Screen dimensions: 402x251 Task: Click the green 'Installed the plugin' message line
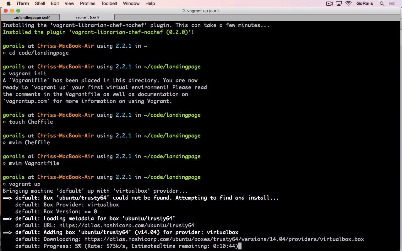pos(99,32)
